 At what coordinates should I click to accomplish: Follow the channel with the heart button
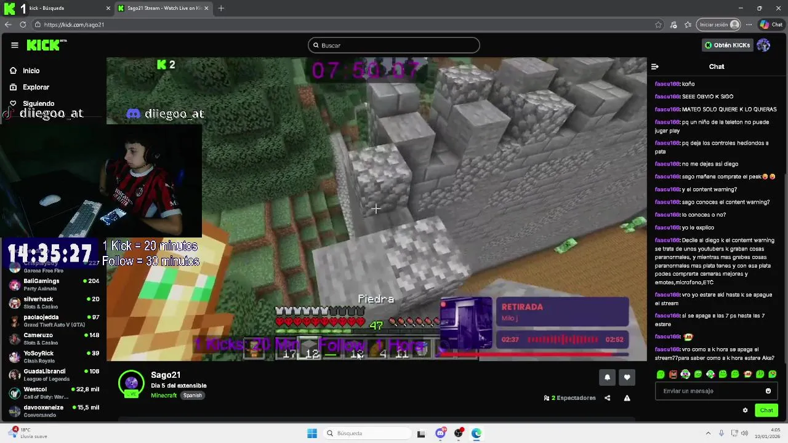pos(627,377)
